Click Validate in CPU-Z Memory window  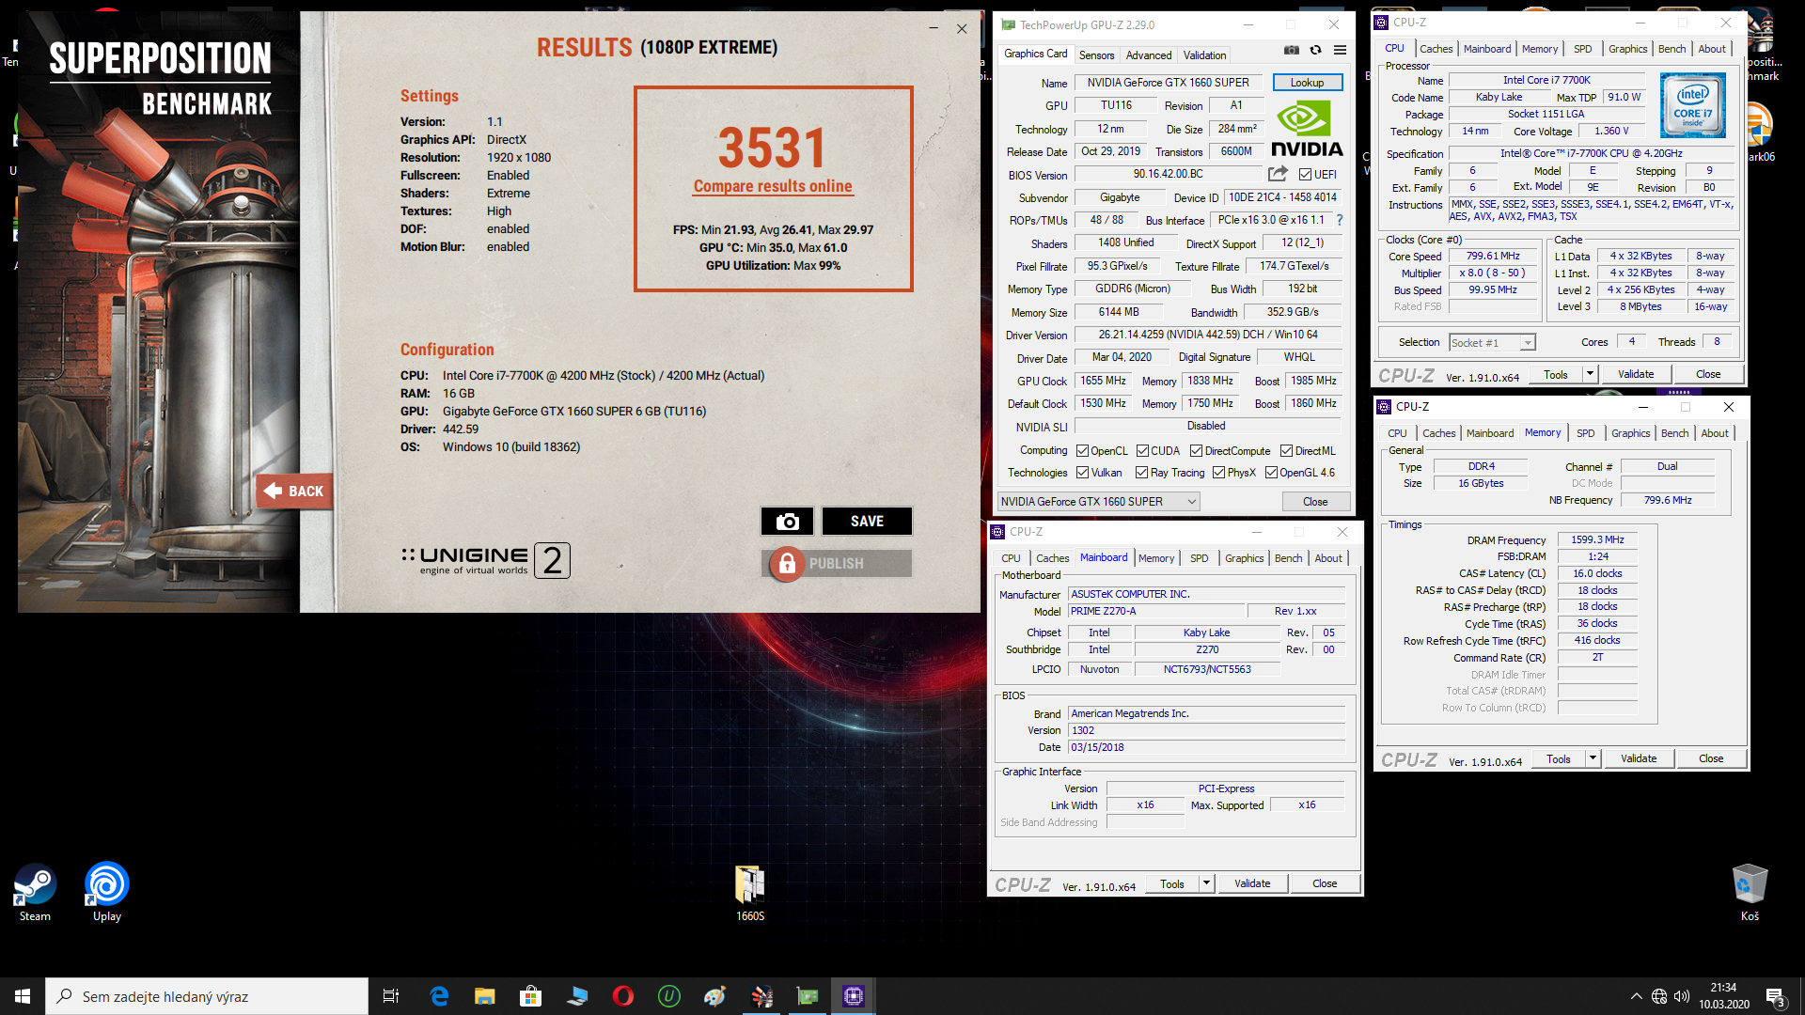[x=1638, y=758]
